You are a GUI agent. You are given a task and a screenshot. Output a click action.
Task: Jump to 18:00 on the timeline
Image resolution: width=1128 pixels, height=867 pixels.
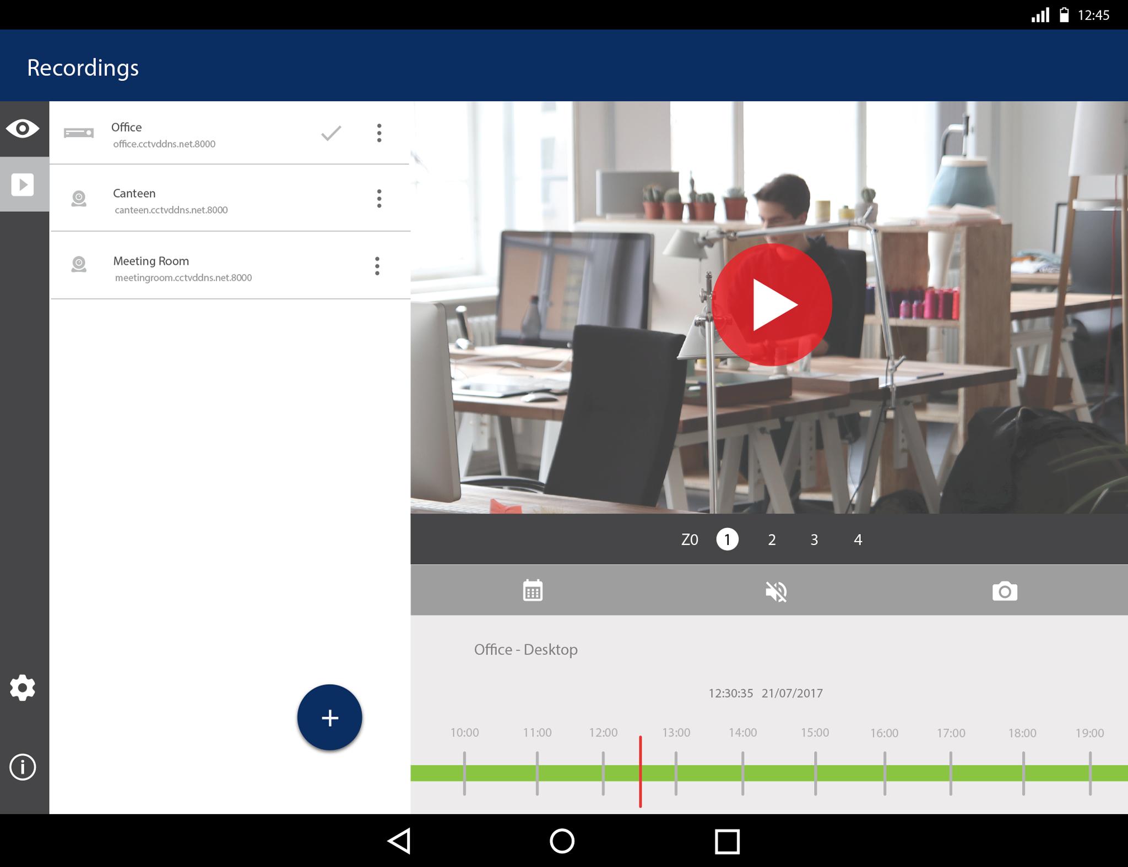(1022, 733)
